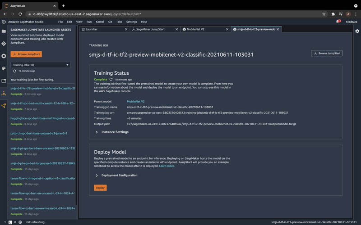
Task: Click the orange Deploy button
Action: click(x=100, y=188)
